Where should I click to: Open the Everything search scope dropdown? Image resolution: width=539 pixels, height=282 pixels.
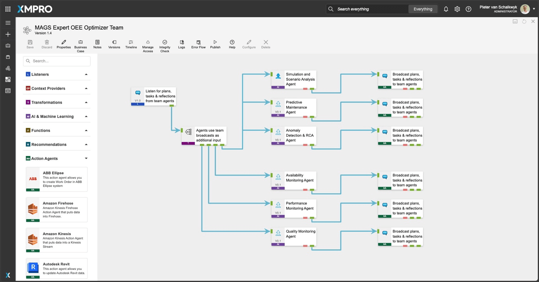click(x=423, y=9)
